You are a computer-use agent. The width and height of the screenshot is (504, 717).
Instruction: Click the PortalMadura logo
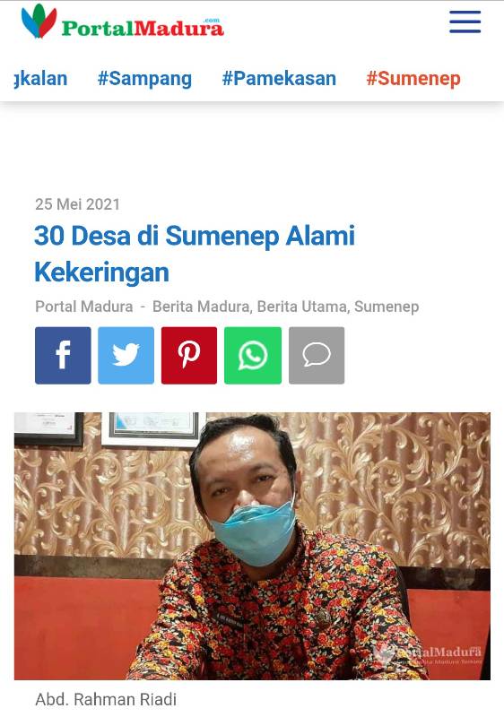(x=123, y=22)
